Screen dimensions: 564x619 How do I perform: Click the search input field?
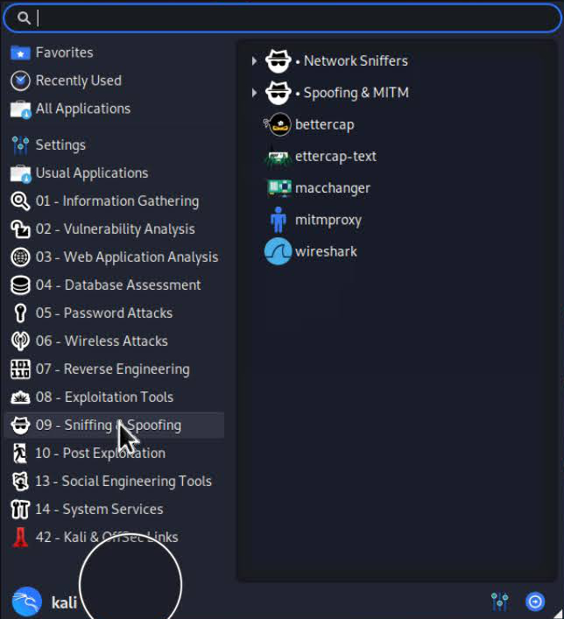click(x=282, y=18)
